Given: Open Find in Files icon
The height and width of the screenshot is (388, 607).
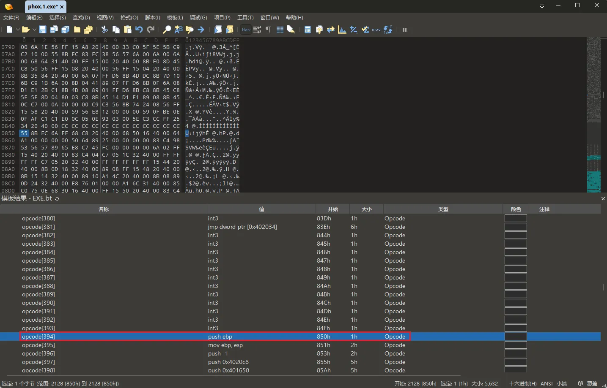Looking at the screenshot, I should [x=190, y=30].
